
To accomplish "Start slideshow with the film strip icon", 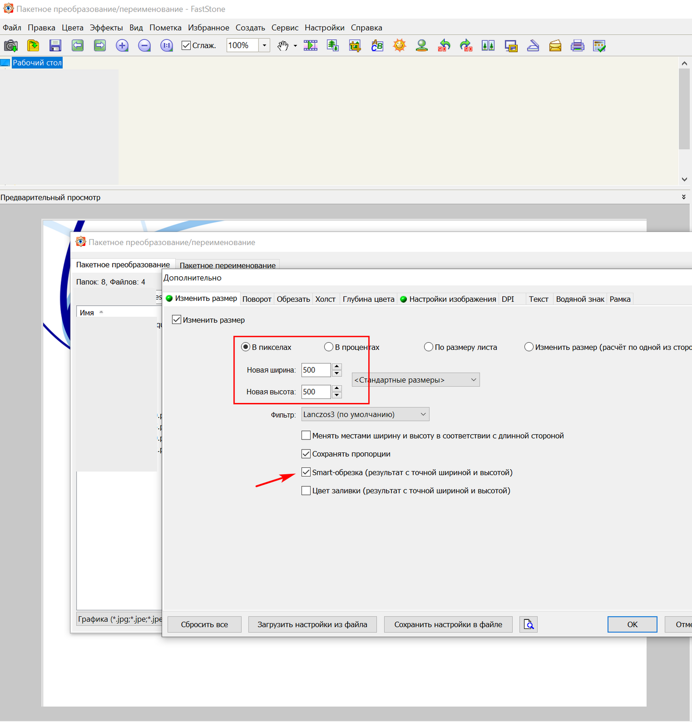I will 311,46.
